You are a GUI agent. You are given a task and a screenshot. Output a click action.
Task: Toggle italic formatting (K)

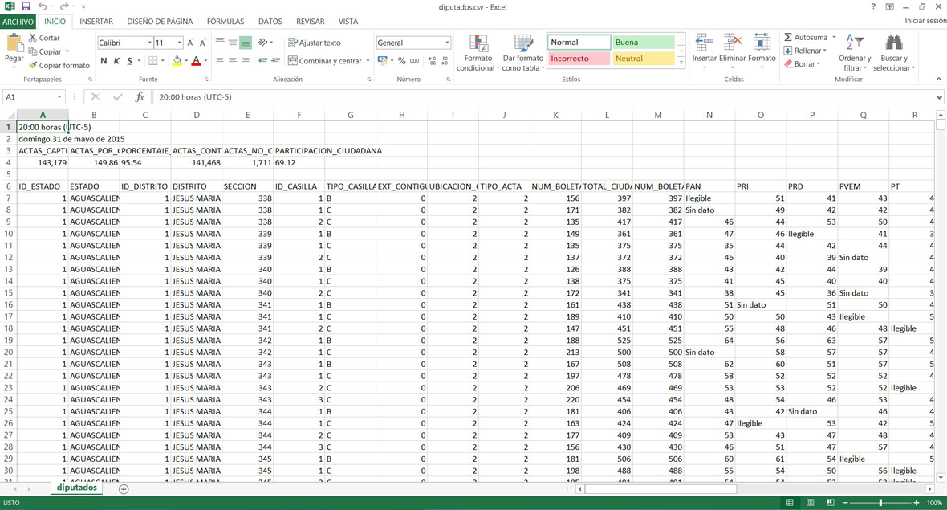click(x=116, y=61)
